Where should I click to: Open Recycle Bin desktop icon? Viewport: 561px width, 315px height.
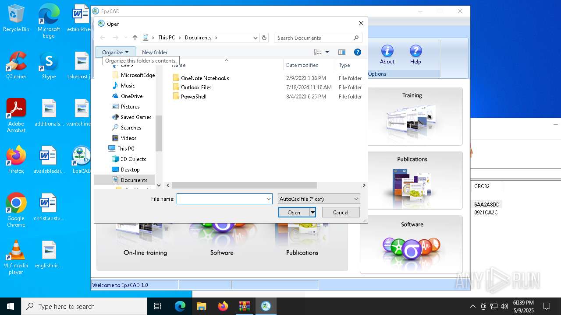(16, 18)
